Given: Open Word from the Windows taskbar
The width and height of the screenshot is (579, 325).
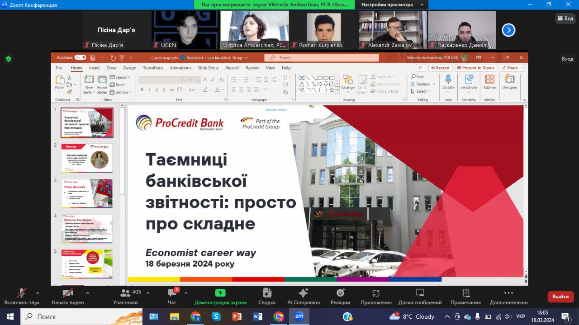Looking at the screenshot, I should pyautogui.click(x=258, y=316).
